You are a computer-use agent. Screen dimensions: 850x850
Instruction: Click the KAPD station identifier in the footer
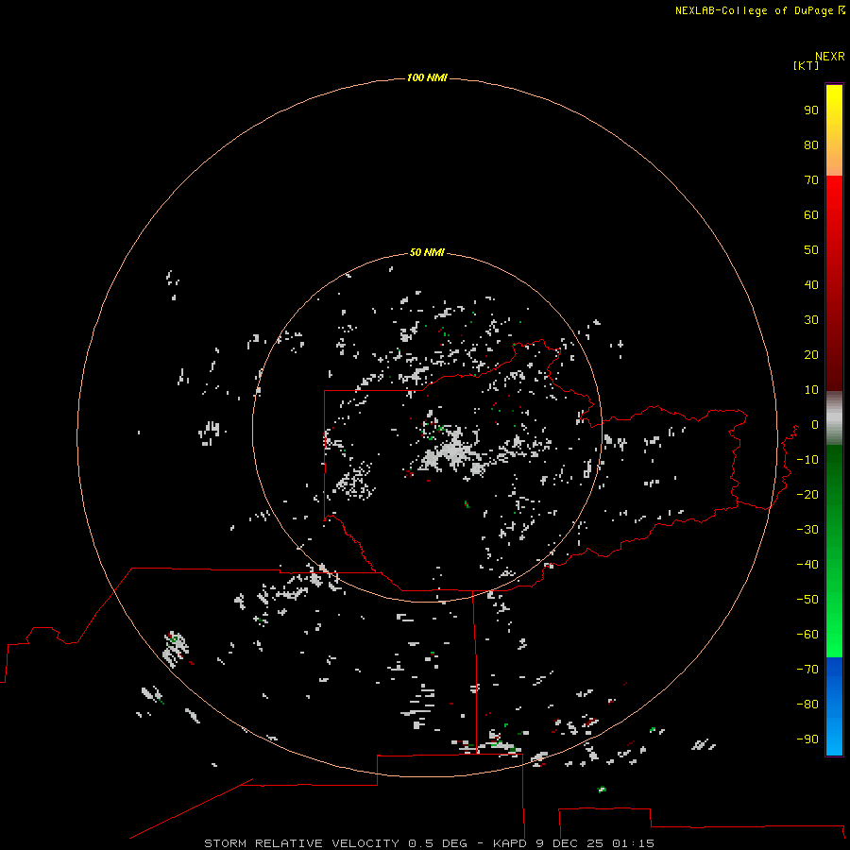coord(510,843)
